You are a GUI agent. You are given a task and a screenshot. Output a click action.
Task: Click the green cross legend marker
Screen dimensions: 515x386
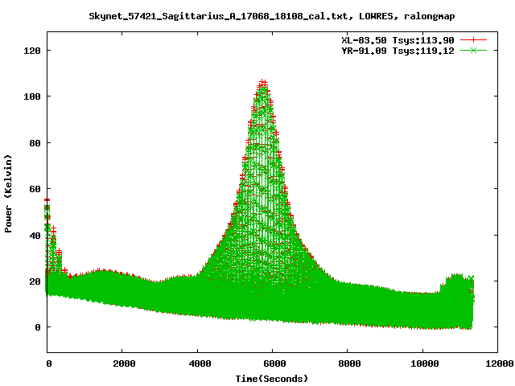[x=473, y=50]
